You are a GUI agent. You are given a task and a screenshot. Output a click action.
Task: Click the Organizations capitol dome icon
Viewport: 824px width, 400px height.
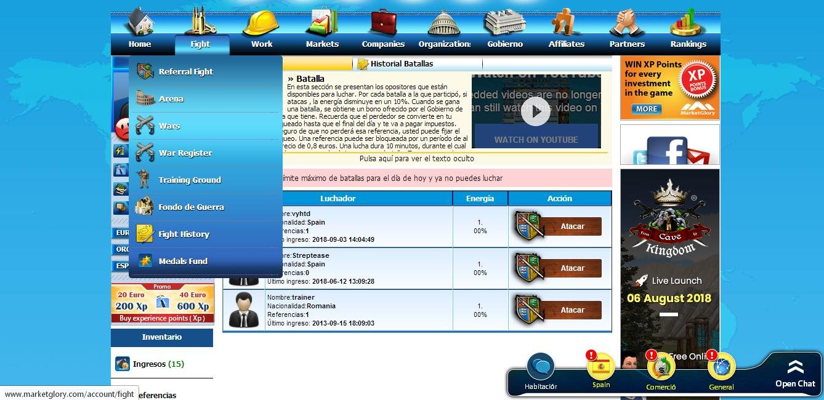pyautogui.click(x=444, y=23)
